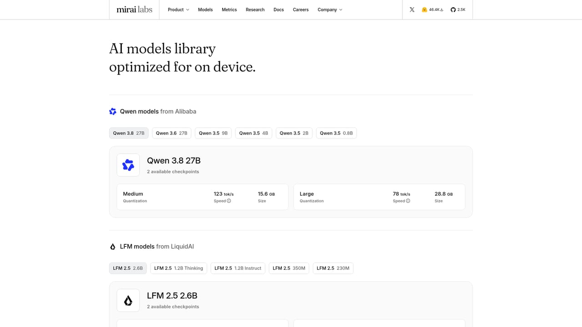Click the large Qwen 3.8 27B logo tile
Viewport: 582px width, 327px height.
[x=128, y=165]
